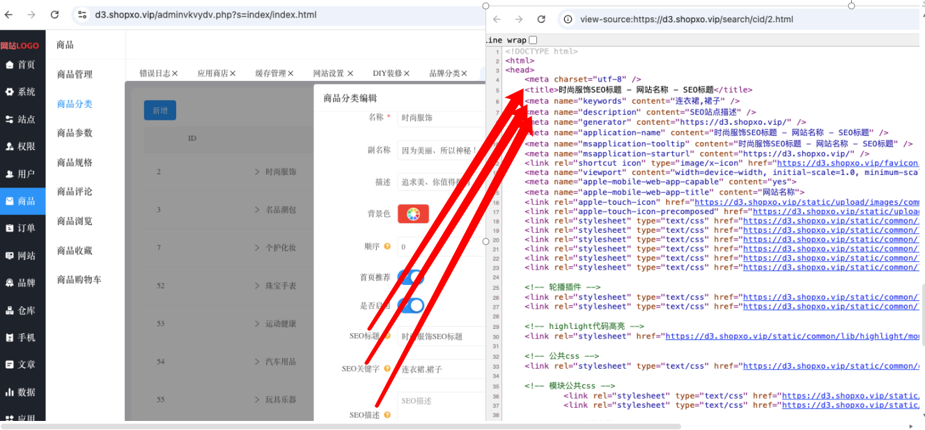This screenshot has width=925, height=430.
Task: Expand the 时尚服饰 category row
Action: (x=257, y=171)
